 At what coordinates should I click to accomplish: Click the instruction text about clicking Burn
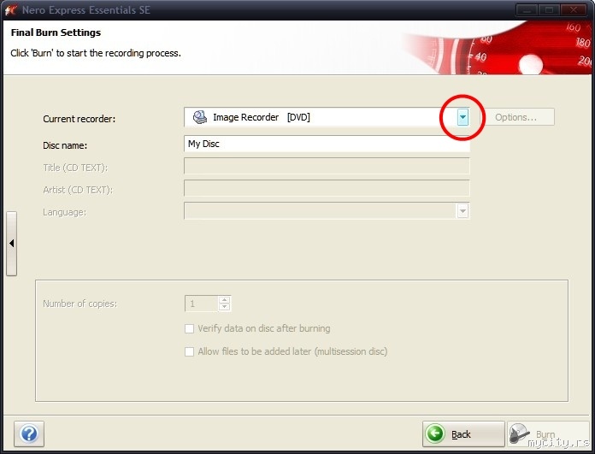point(96,53)
